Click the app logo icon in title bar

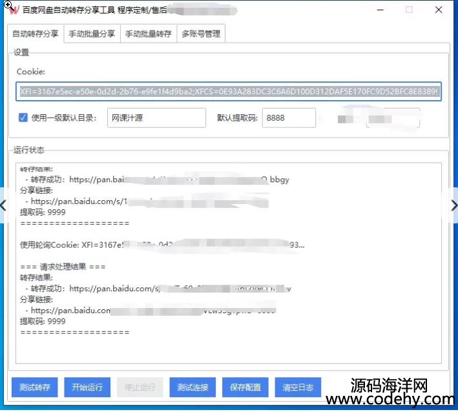coord(13,10)
